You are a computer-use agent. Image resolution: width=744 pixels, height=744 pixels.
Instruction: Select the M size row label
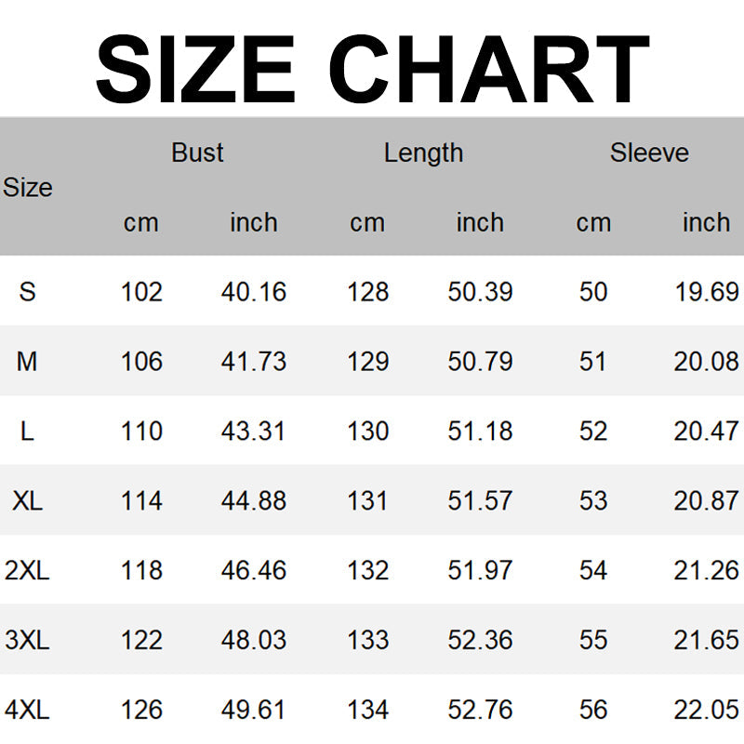point(27,361)
